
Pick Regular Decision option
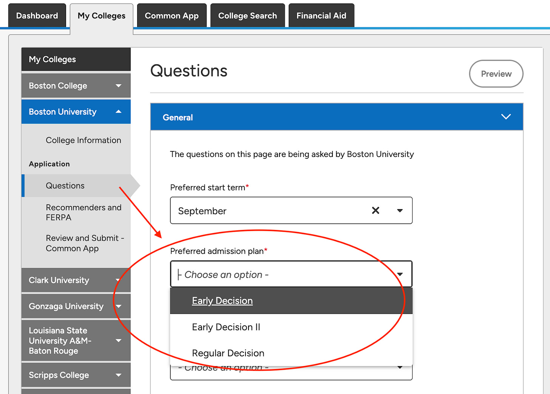(x=291, y=353)
